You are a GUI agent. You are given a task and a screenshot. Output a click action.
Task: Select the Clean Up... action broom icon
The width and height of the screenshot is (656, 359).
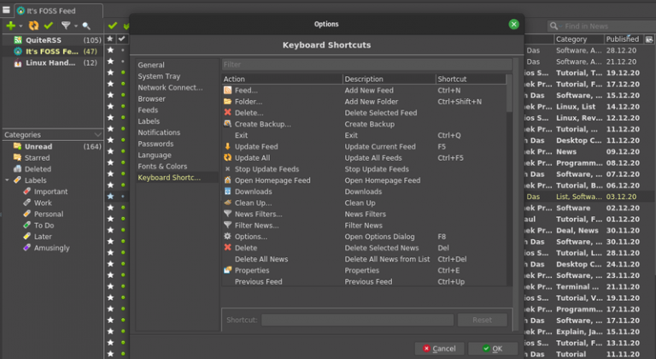click(x=227, y=203)
